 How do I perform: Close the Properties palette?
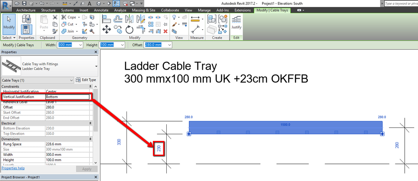pyautogui.click(x=96, y=52)
